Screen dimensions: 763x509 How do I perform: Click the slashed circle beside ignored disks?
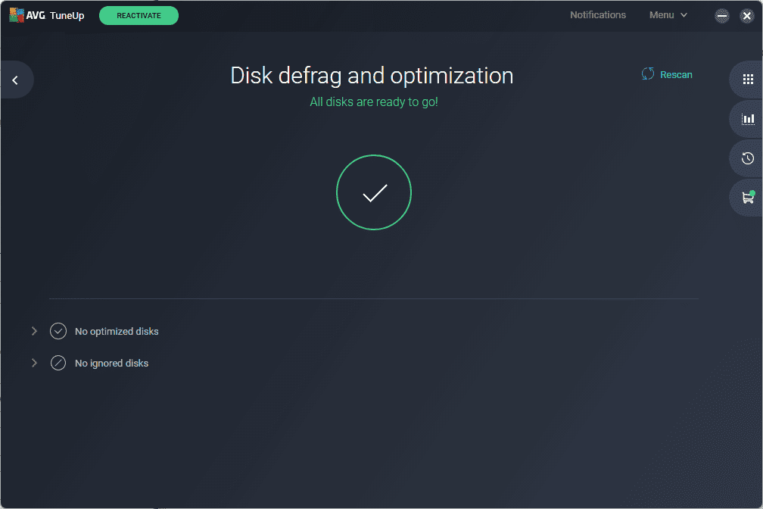point(58,363)
